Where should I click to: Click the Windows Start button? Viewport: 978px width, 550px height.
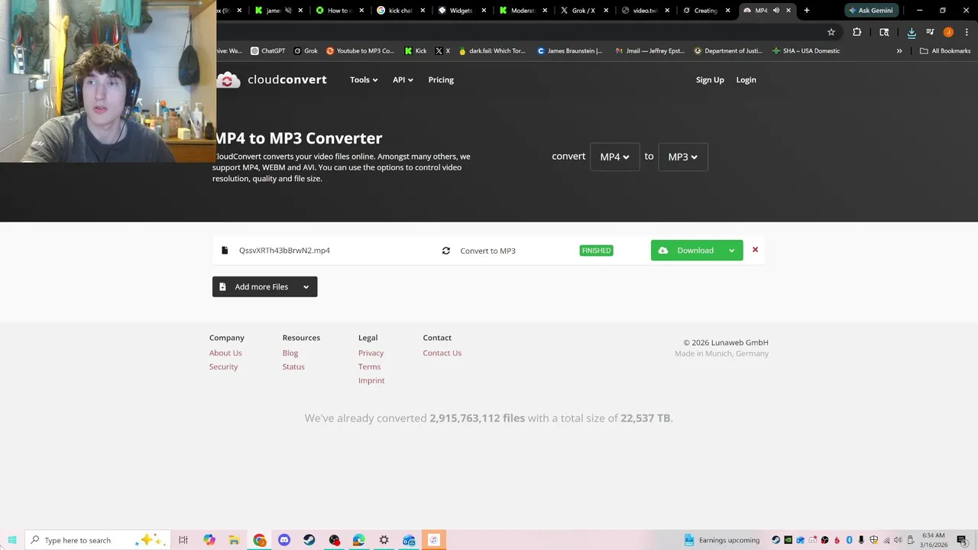[12, 540]
